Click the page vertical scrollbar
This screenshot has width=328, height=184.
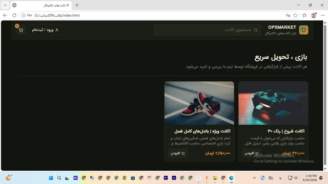[325, 95]
